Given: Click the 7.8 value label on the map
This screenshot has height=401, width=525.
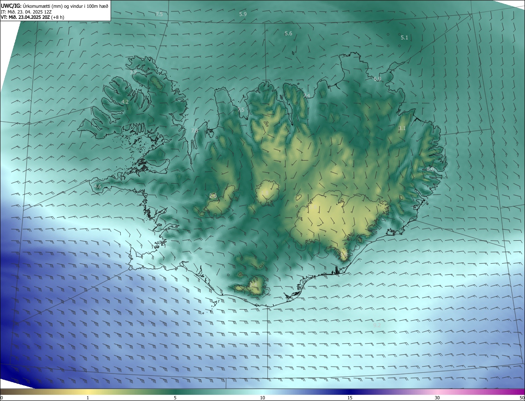Looking at the screenshot, I should click(x=194, y=130).
